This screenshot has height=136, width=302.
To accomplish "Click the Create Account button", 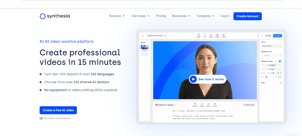I will (247, 16).
